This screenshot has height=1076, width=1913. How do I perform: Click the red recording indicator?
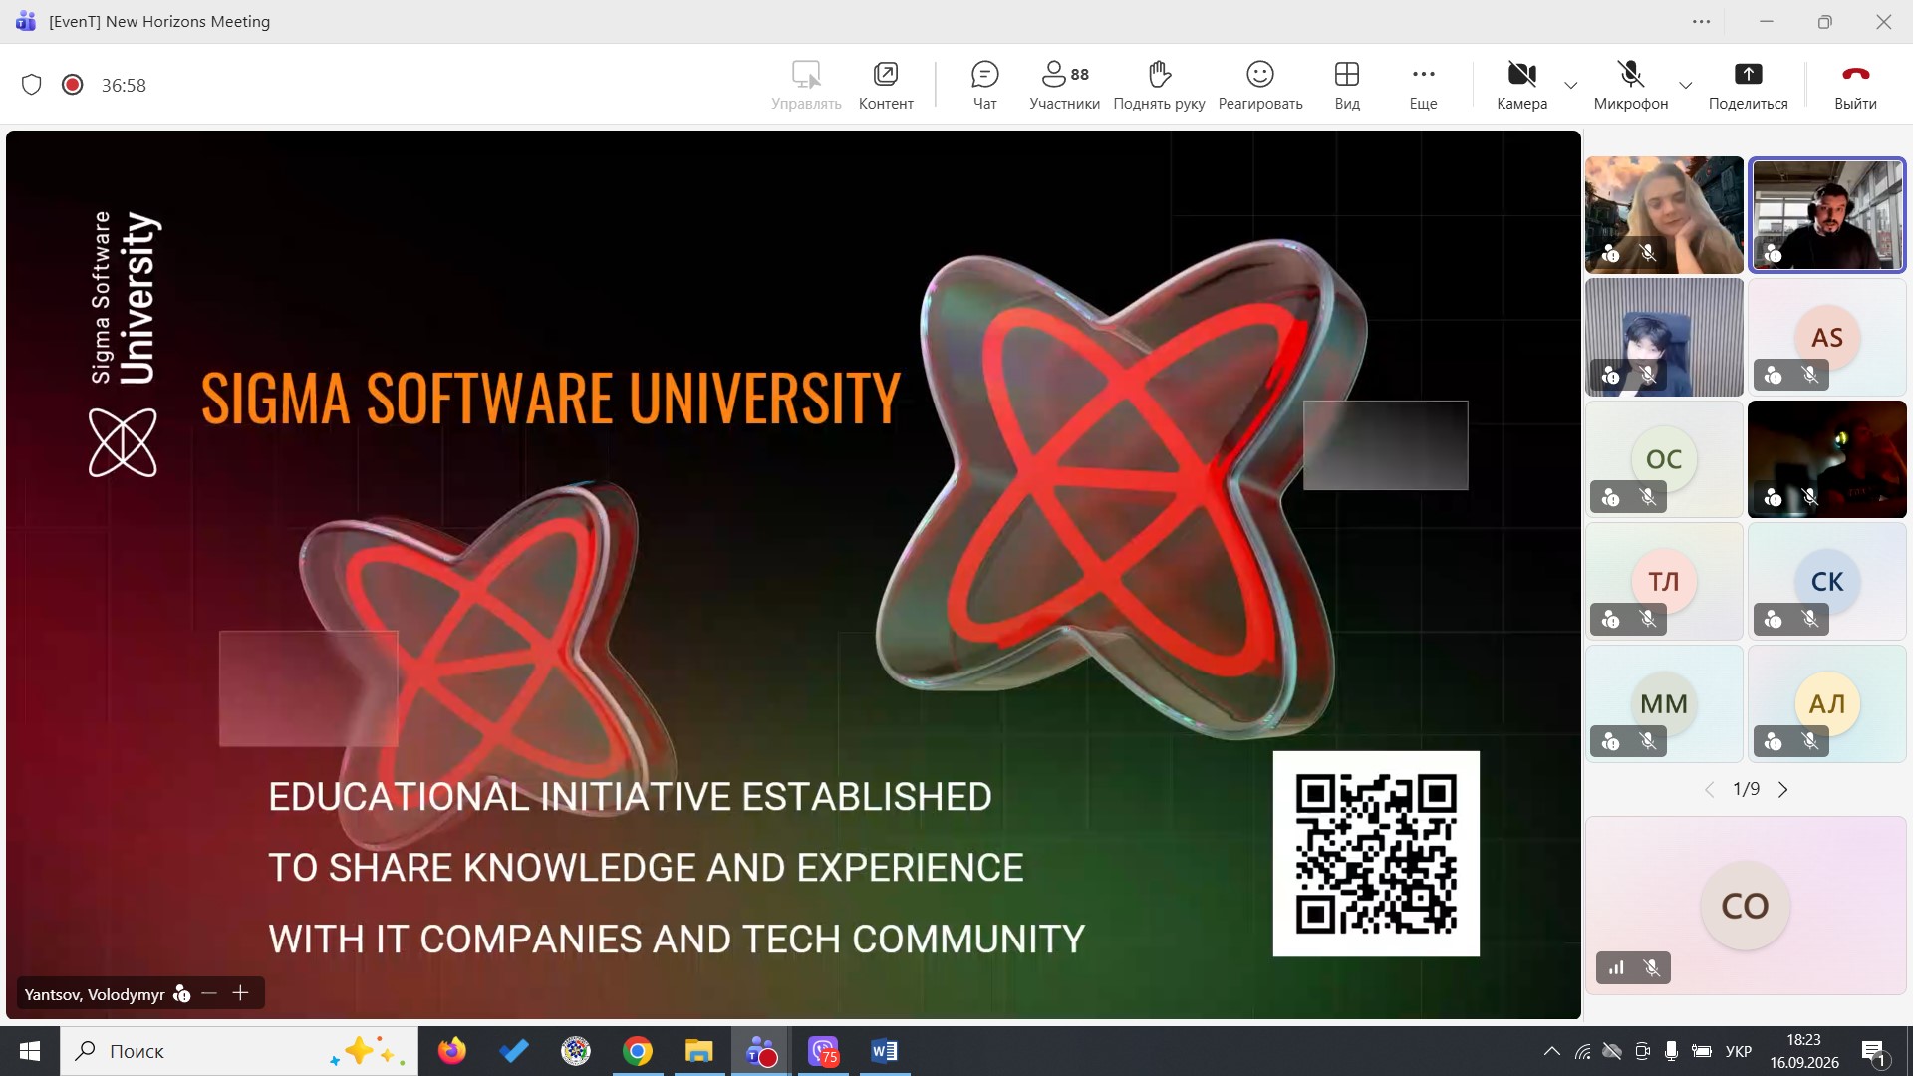[x=72, y=85]
